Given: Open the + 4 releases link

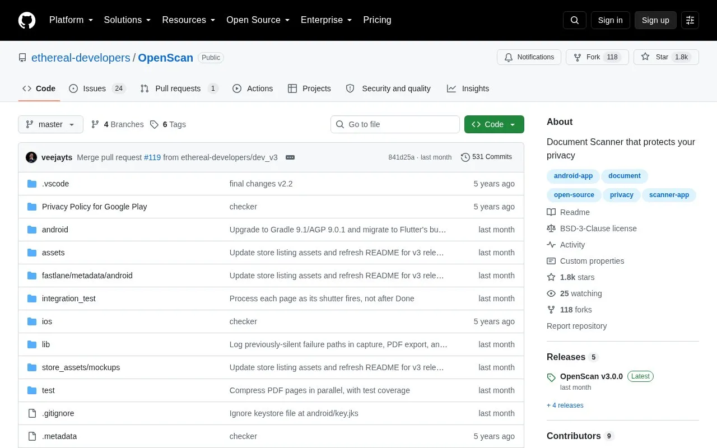Looking at the screenshot, I should [x=565, y=405].
